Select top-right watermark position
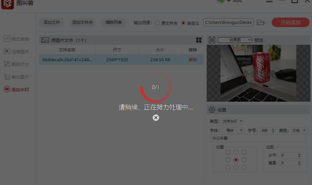Viewport: 312px width, 185px height. (x=244, y=152)
